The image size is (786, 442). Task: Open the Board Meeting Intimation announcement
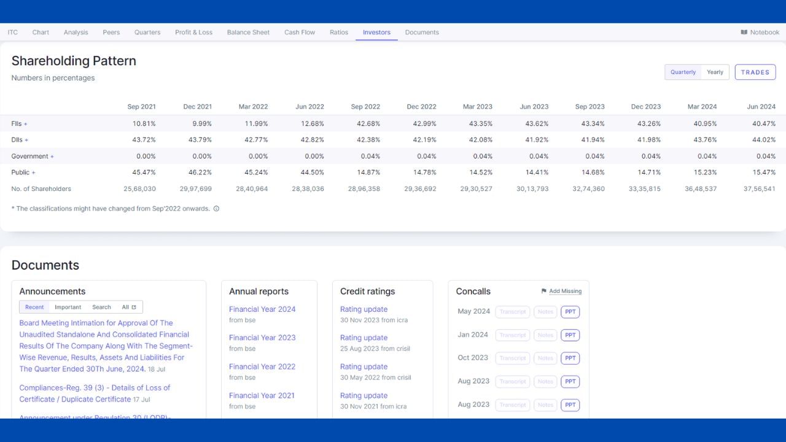pyautogui.click(x=106, y=346)
